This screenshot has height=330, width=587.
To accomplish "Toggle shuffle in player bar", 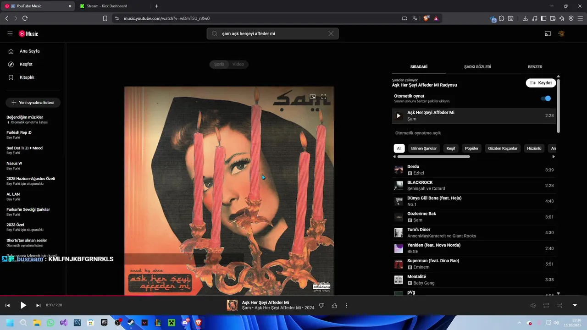I will click(x=559, y=305).
